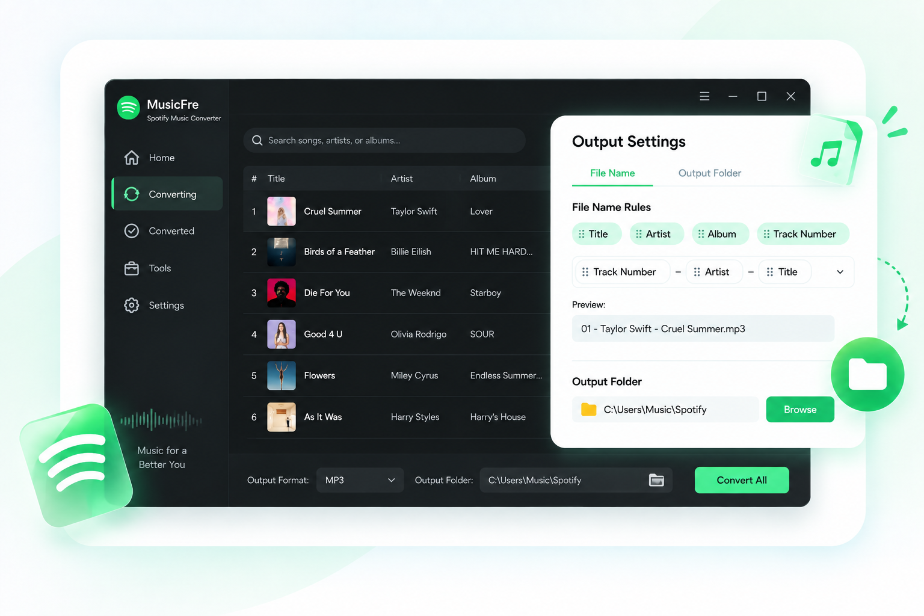Expand the file name pattern dropdown arrow

pyautogui.click(x=840, y=272)
